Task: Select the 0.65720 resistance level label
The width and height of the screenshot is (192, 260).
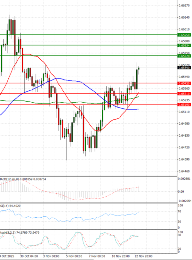Action: tap(184, 56)
